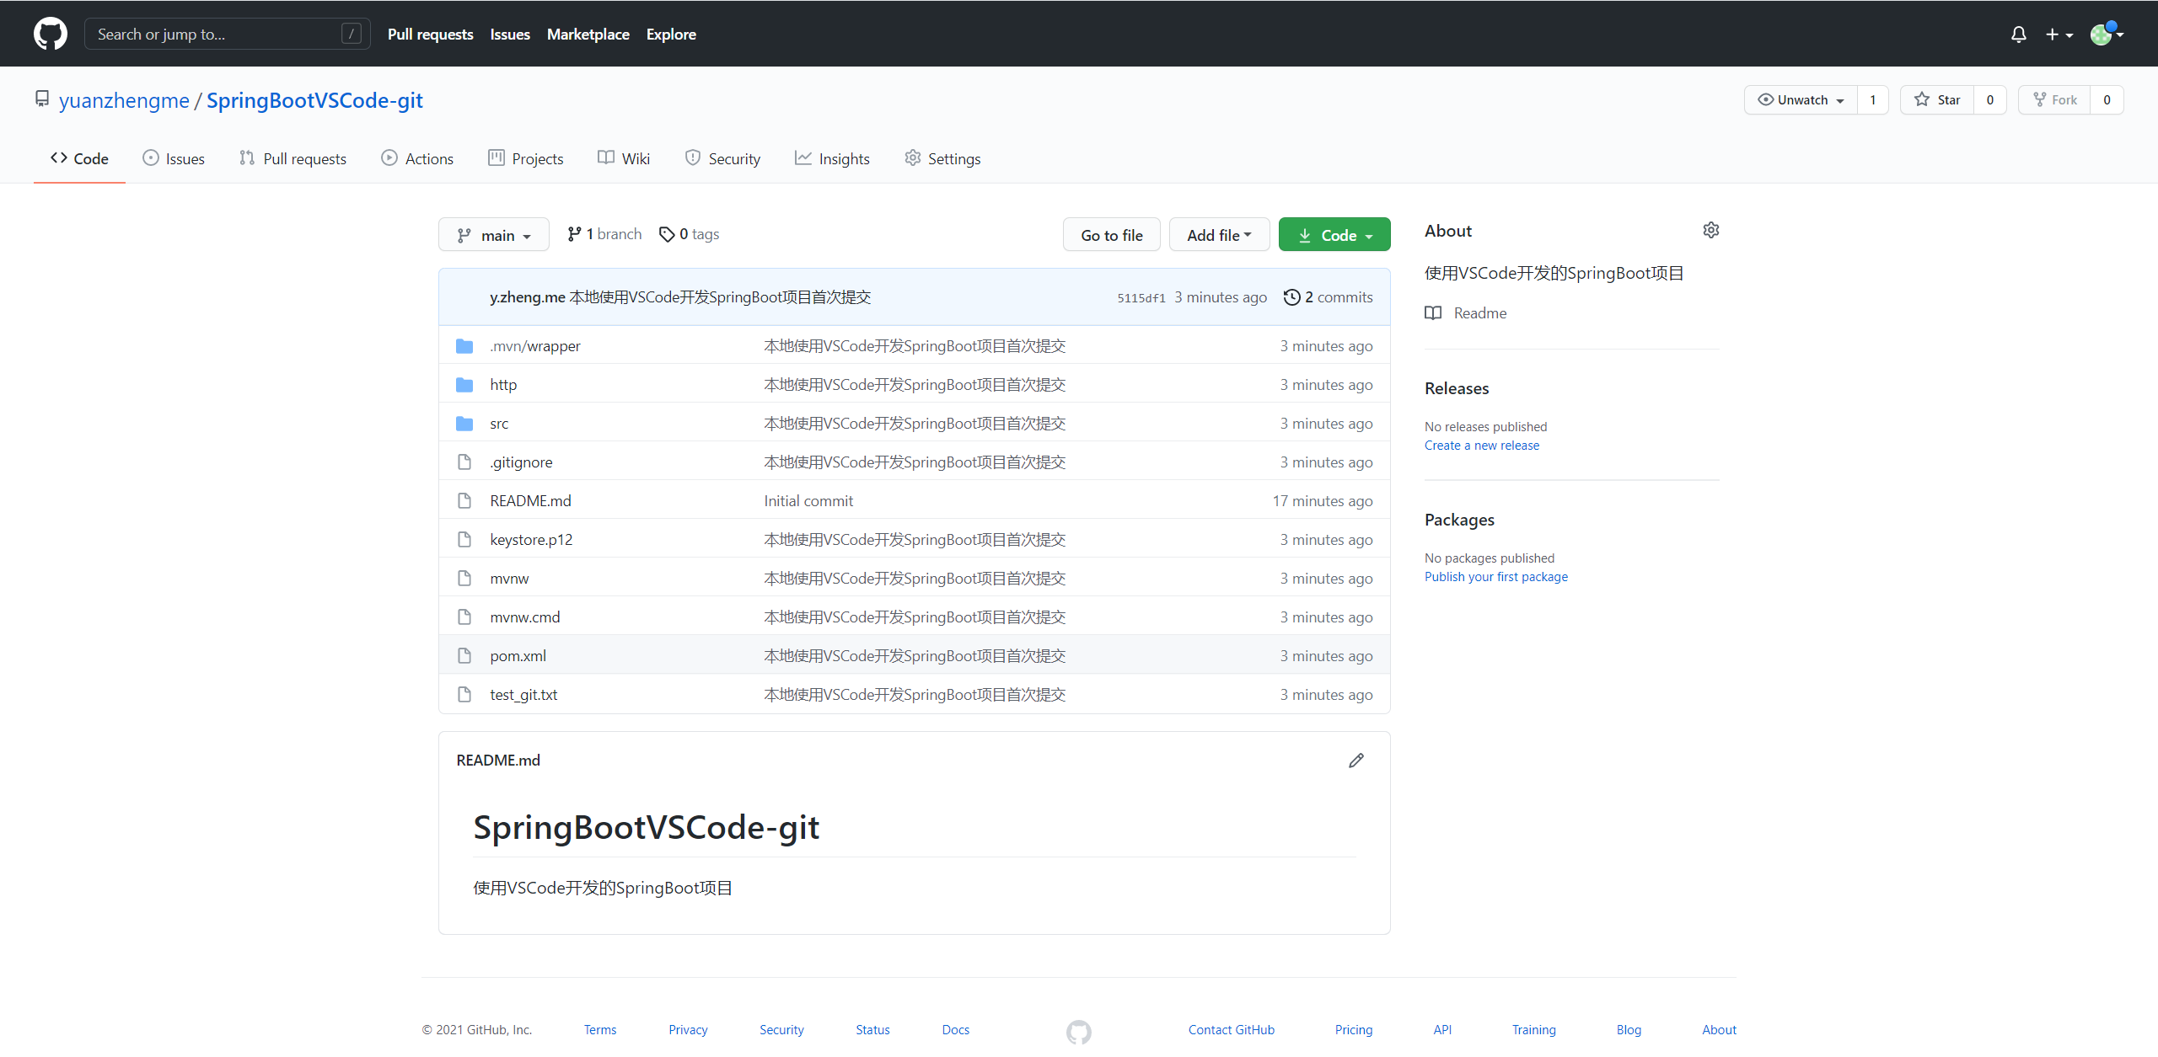Open the footer Terms link
This screenshot has height=1057, width=2158.
600,1030
